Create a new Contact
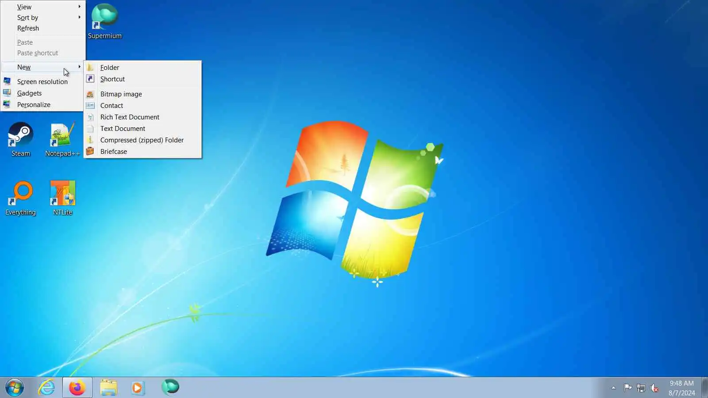 (142, 105)
